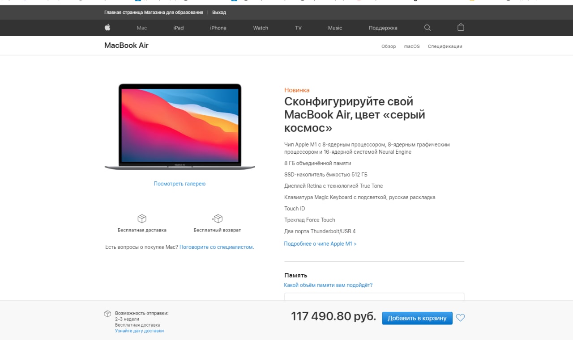Click the Apple logo in navigation bar
Viewport: 573px width, 340px height.
coord(107,28)
